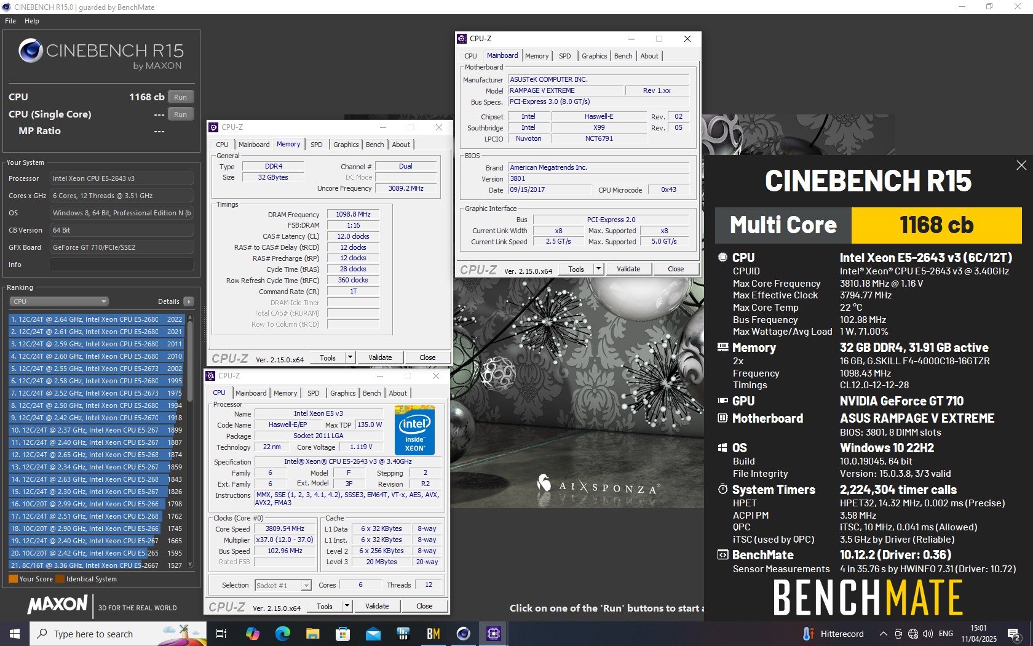Click Tools button in bottom CPU-Z window
1033x646 pixels.
point(325,606)
